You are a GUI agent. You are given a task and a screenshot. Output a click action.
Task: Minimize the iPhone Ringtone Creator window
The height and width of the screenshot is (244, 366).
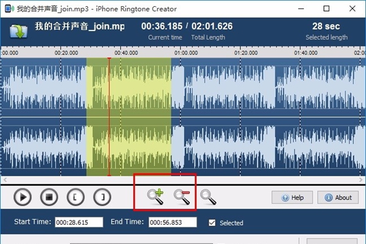coord(301,9)
